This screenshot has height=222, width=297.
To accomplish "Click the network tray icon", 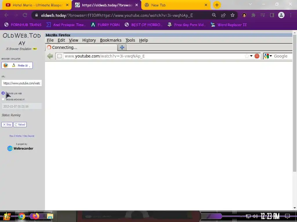I will 248,216.
